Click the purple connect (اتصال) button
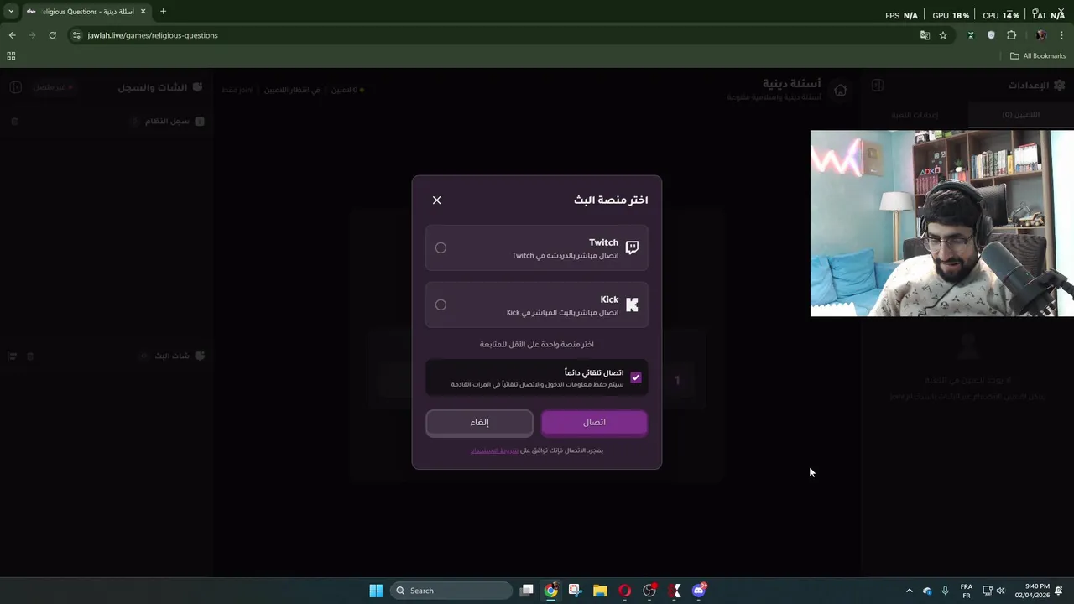The width and height of the screenshot is (1074, 604). [x=594, y=423]
